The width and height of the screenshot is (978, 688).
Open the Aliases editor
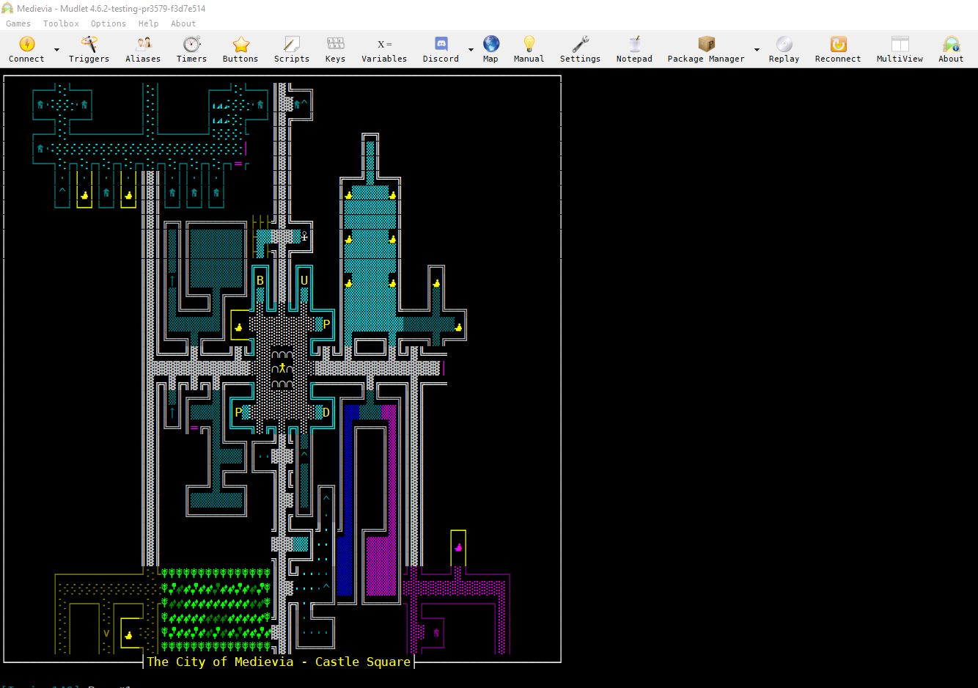pos(143,49)
